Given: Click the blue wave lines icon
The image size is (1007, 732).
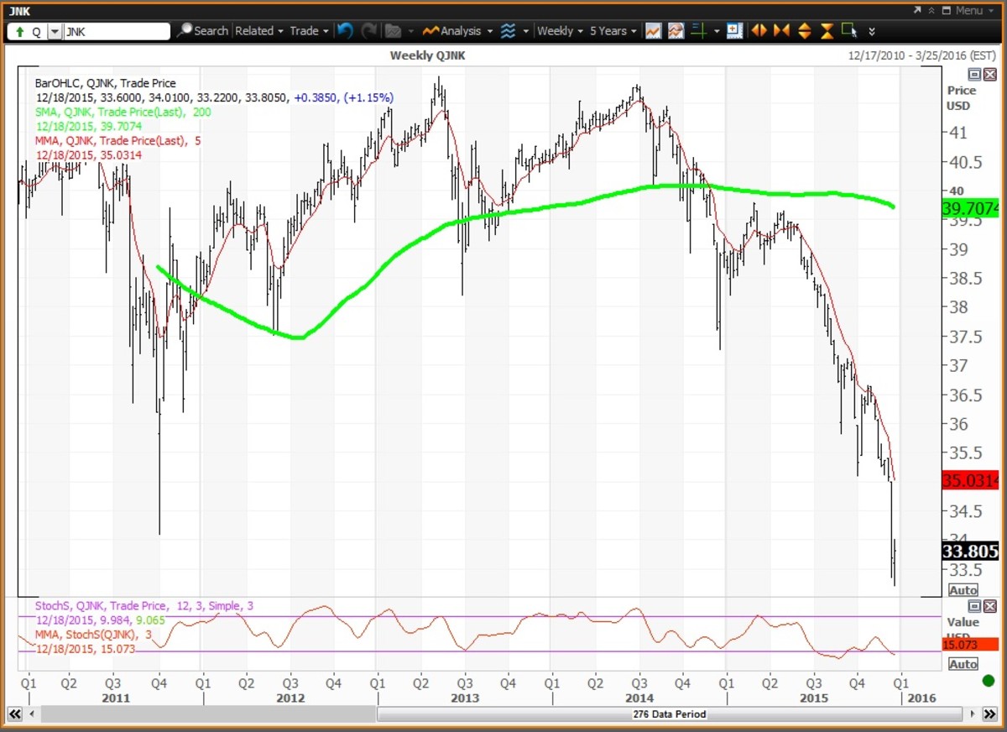Looking at the screenshot, I should pyautogui.click(x=508, y=31).
